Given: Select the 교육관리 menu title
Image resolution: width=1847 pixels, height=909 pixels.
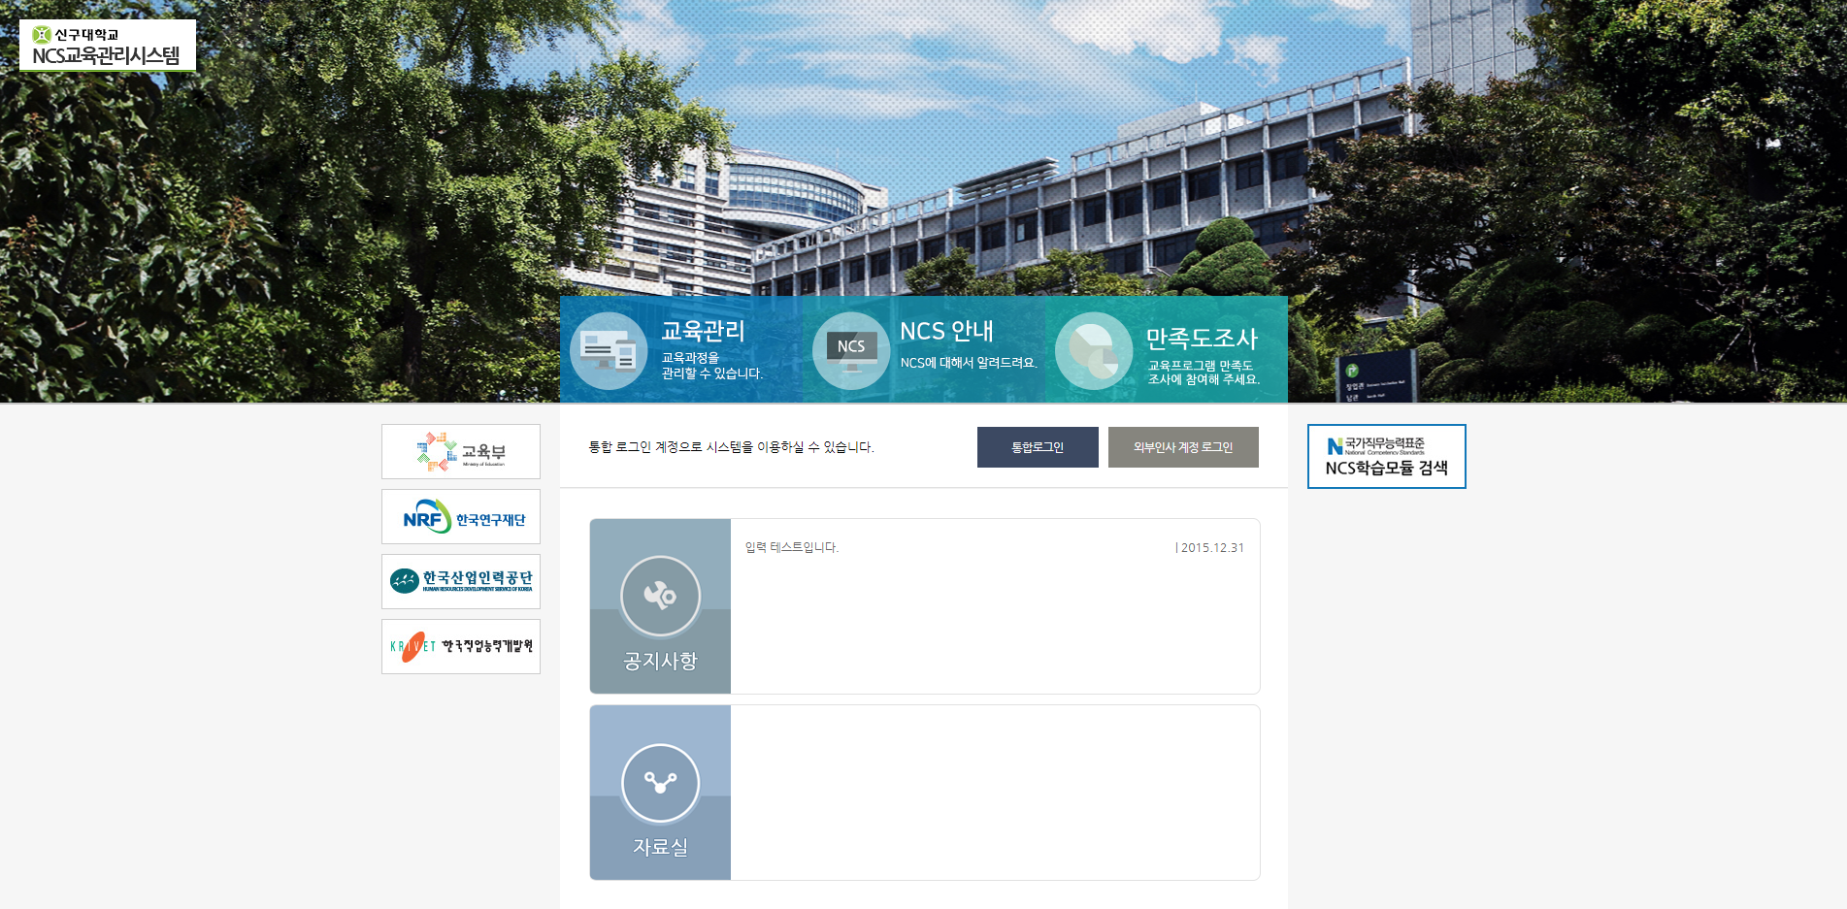Looking at the screenshot, I should click(x=703, y=332).
